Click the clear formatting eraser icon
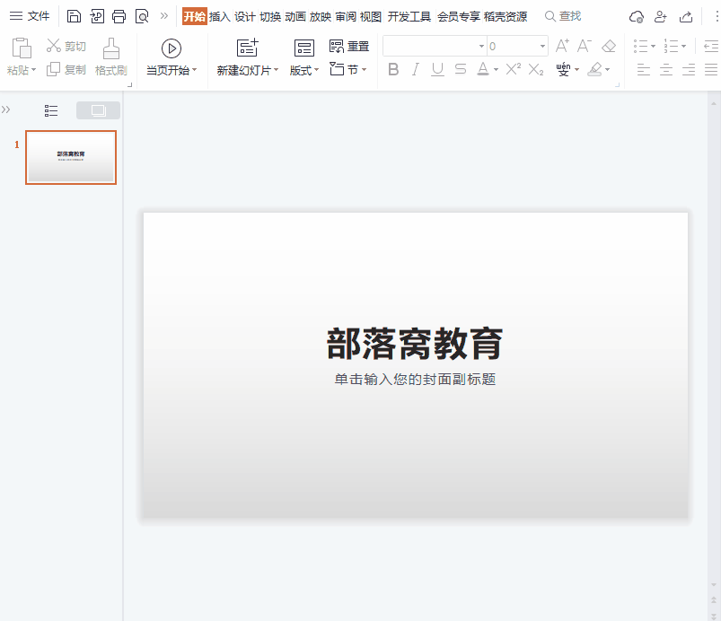Image resolution: width=721 pixels, height=621 pixels. pos(607,45)
